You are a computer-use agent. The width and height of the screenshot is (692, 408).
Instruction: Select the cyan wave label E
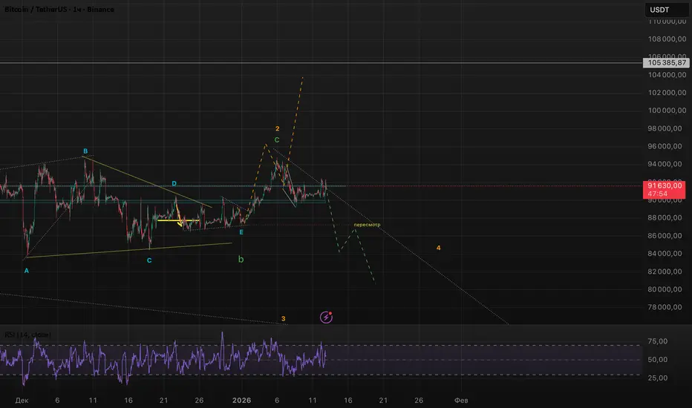(241, 232)
